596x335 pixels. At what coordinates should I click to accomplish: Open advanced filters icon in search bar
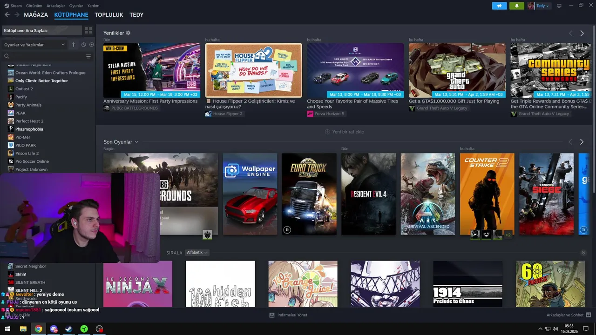pyautogui.click(x=88, y=56)
